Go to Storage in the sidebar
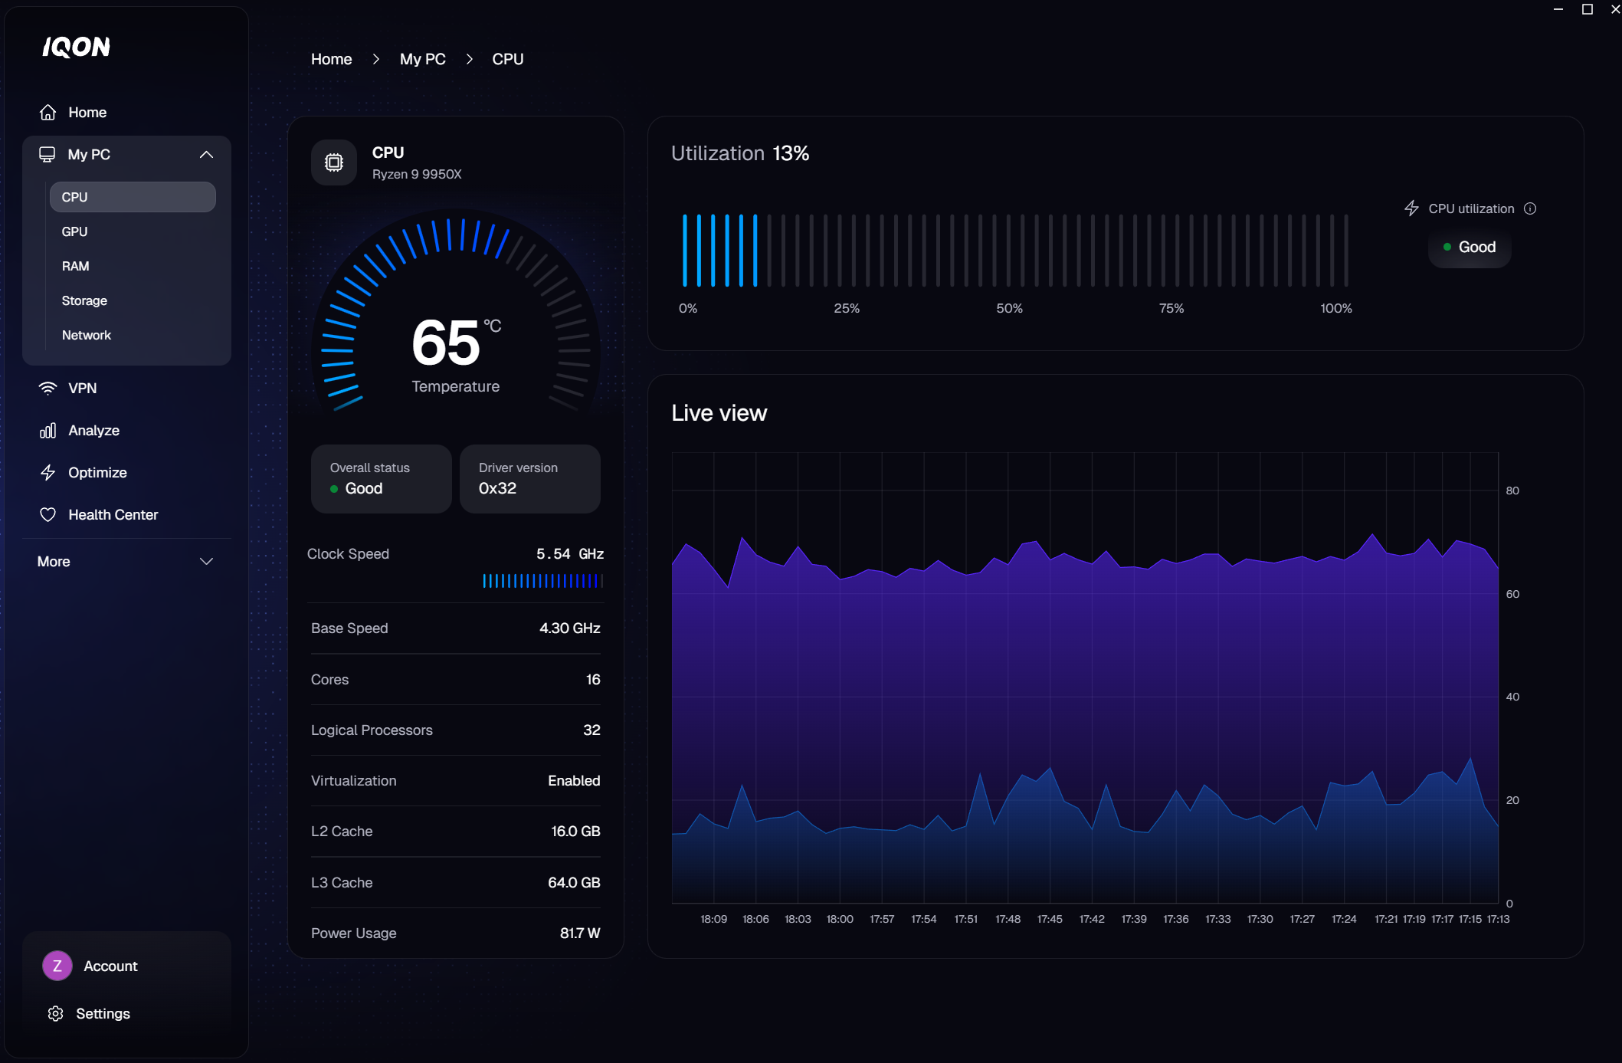This screenshot has width=1622, height=1063. 84,300
